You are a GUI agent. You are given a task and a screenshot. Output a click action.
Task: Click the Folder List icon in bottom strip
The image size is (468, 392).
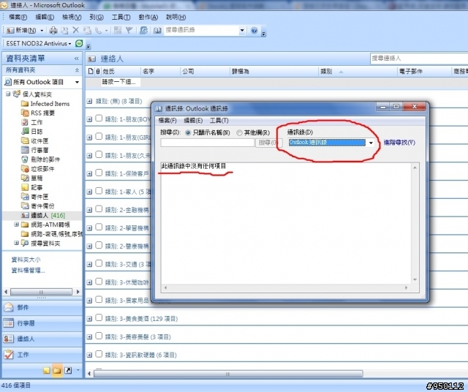click(x=57, y=371)
